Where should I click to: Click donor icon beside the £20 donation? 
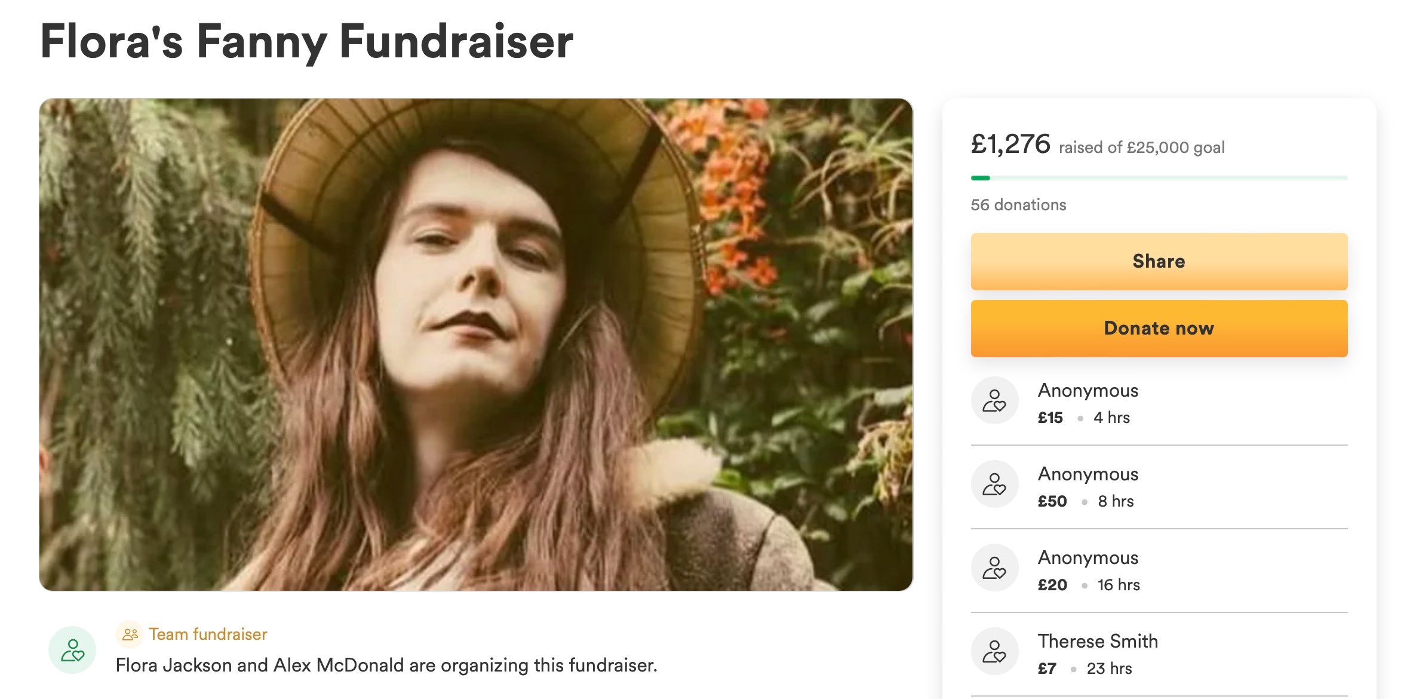coord(994,568)
